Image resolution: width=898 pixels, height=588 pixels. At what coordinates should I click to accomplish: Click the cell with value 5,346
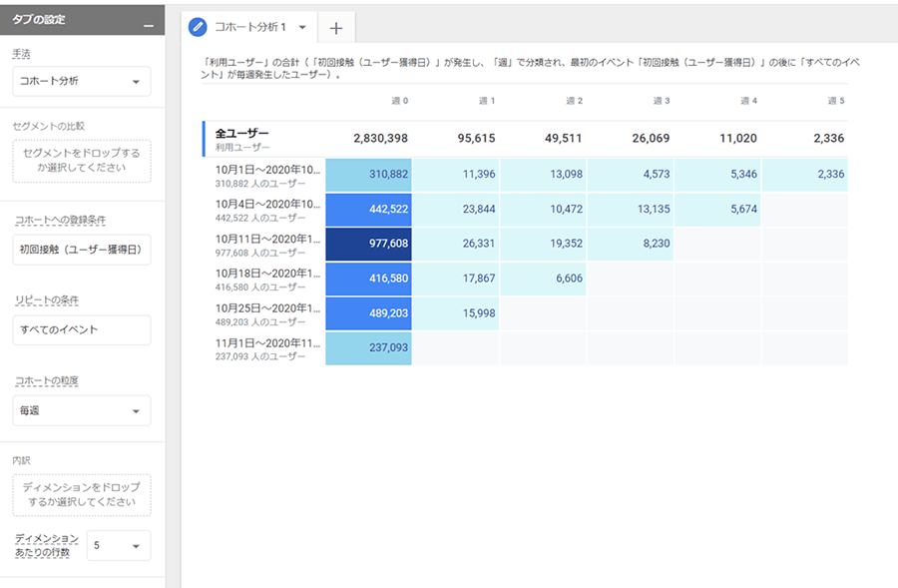(x=717, y=175)
